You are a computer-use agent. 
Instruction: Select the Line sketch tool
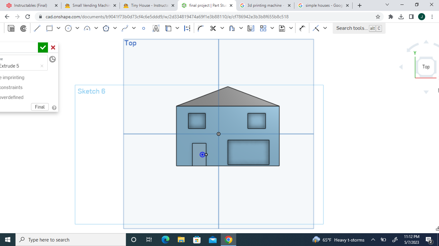pos(37,28)
